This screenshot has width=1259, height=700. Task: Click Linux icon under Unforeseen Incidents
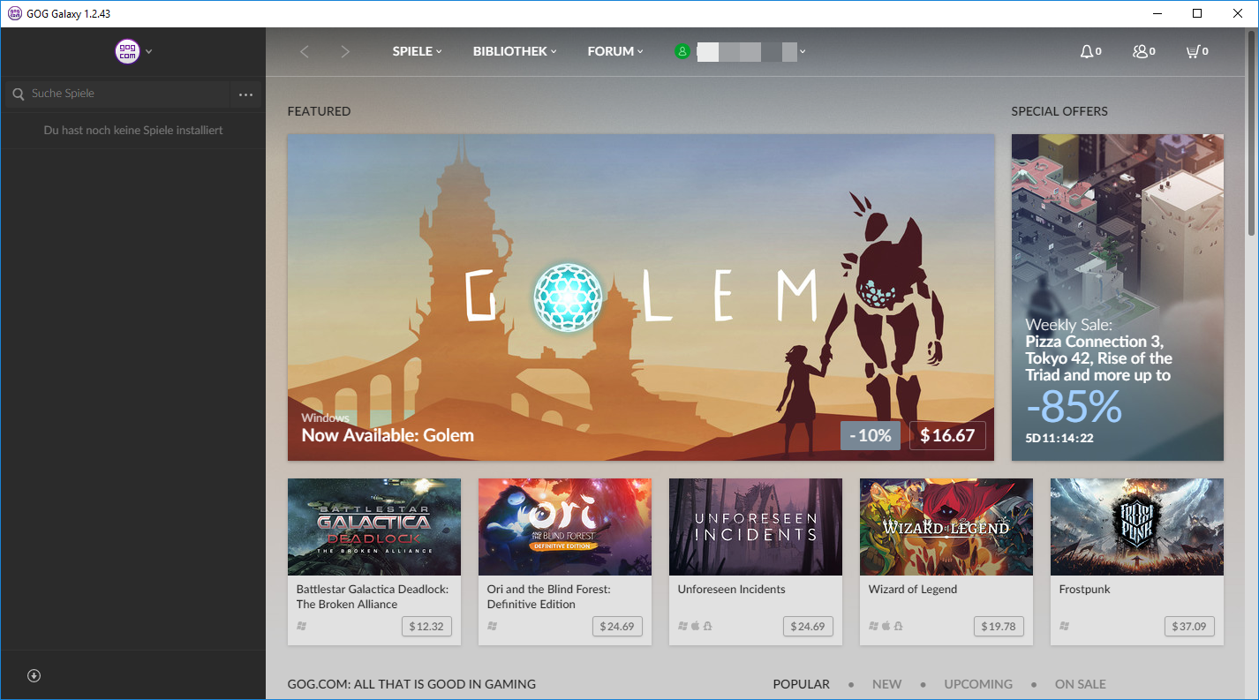pos(707,626)
